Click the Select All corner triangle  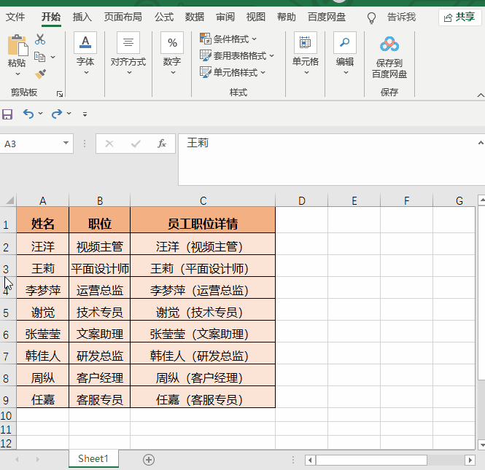(10, 200)
